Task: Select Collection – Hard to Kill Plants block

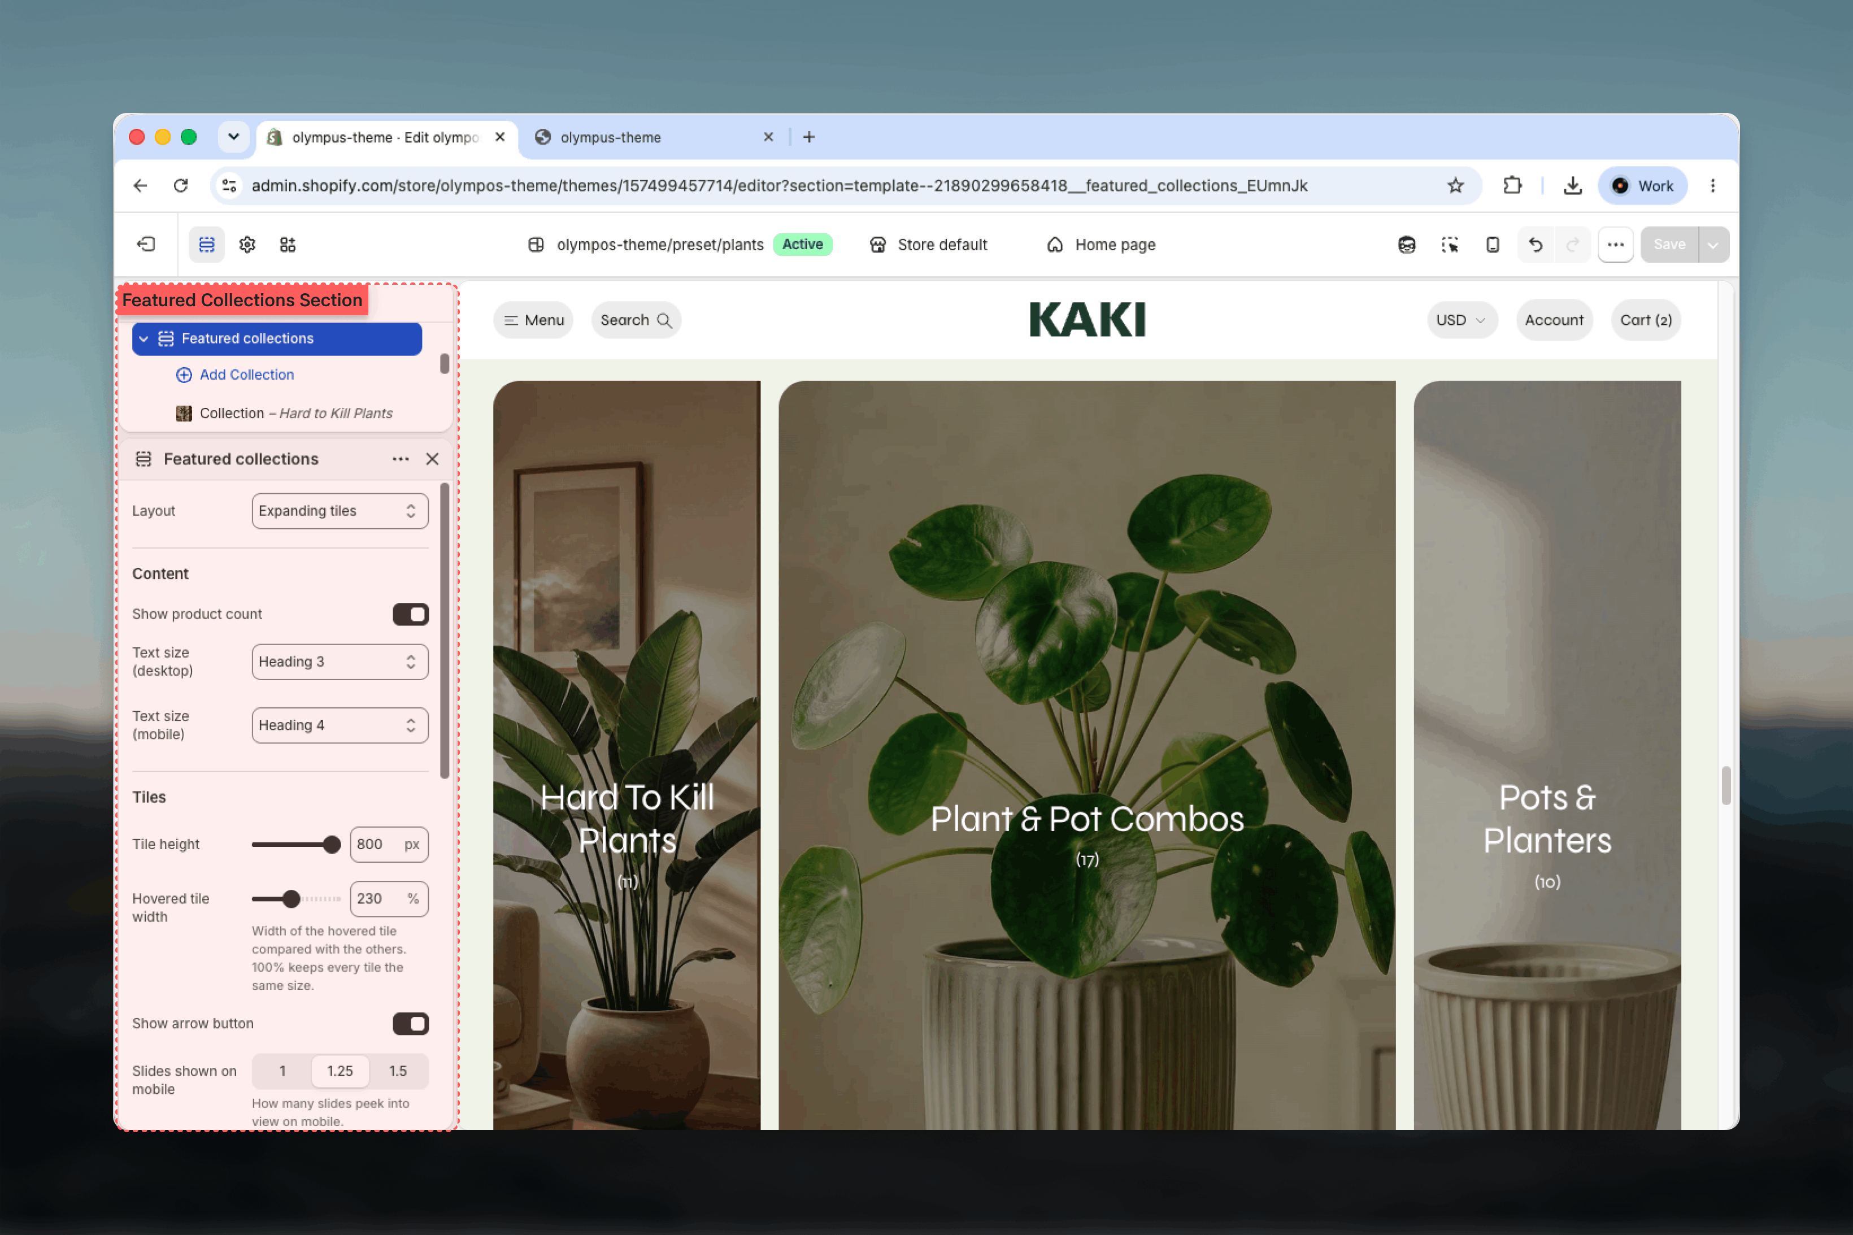Action: pyautogui.click(x=284, y=414)
